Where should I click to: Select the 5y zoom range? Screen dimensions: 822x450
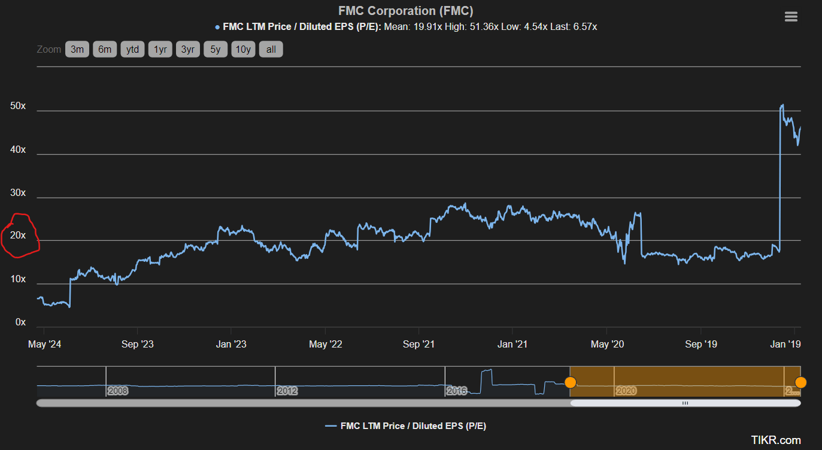216,49
